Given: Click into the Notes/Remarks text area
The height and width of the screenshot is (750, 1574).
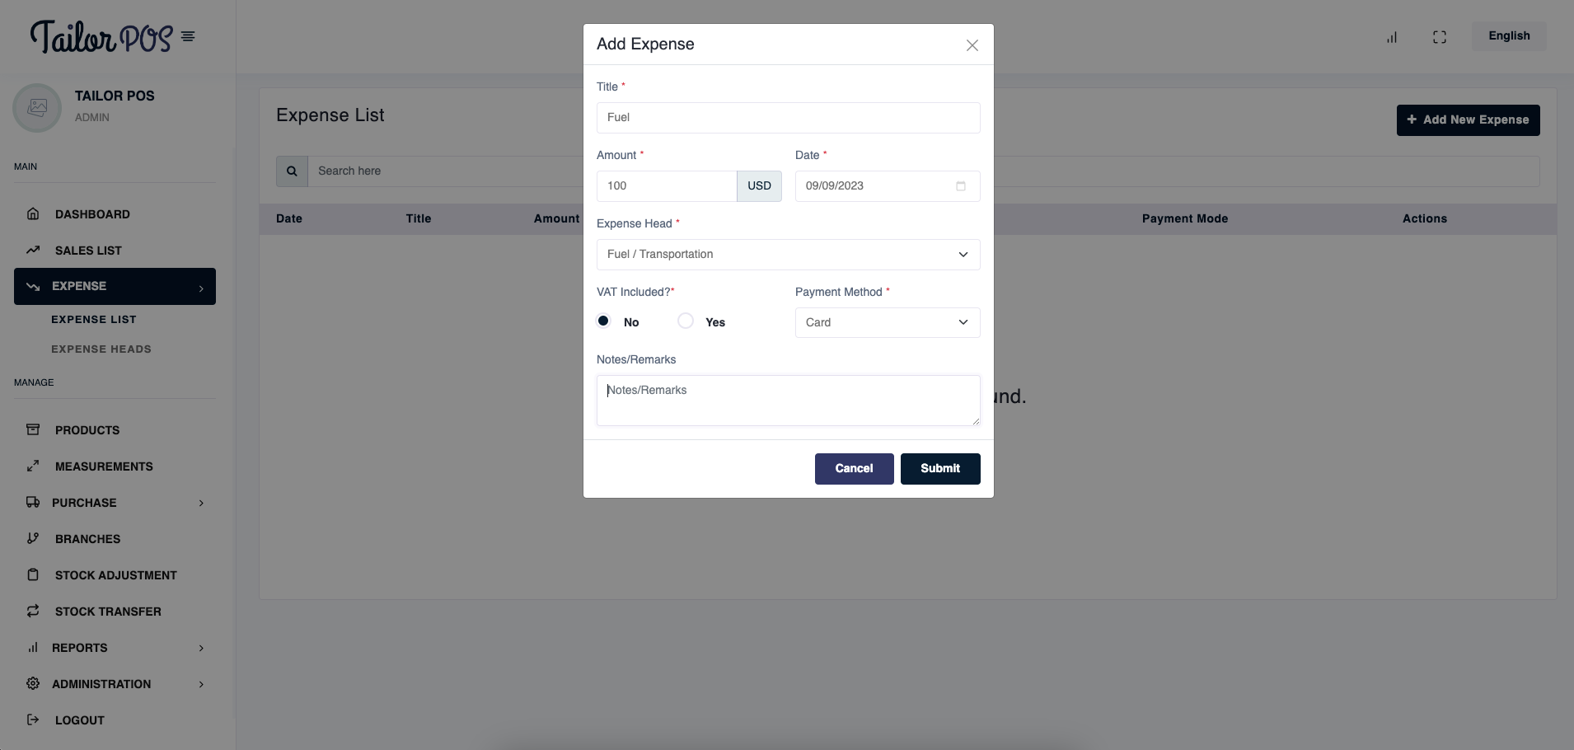Looking at the screenshot, I should pos(788,401).
